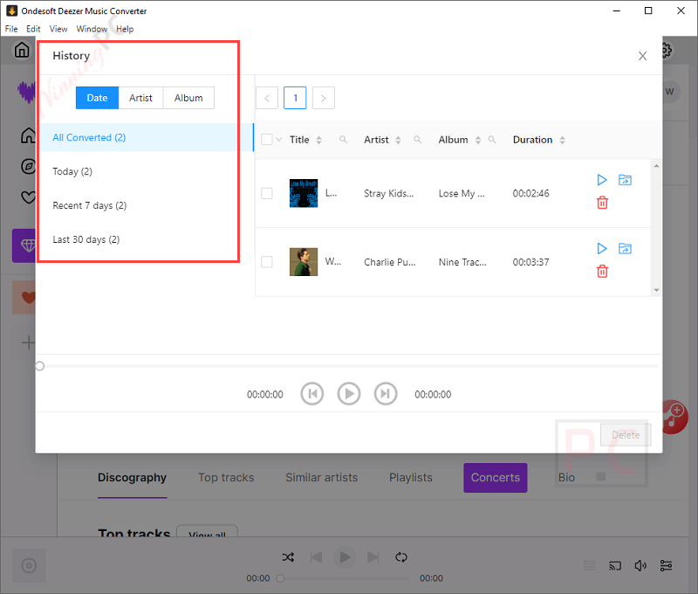Open the Concerts tab
Viewport: 698px width, 594px height.
coord(495,478)
